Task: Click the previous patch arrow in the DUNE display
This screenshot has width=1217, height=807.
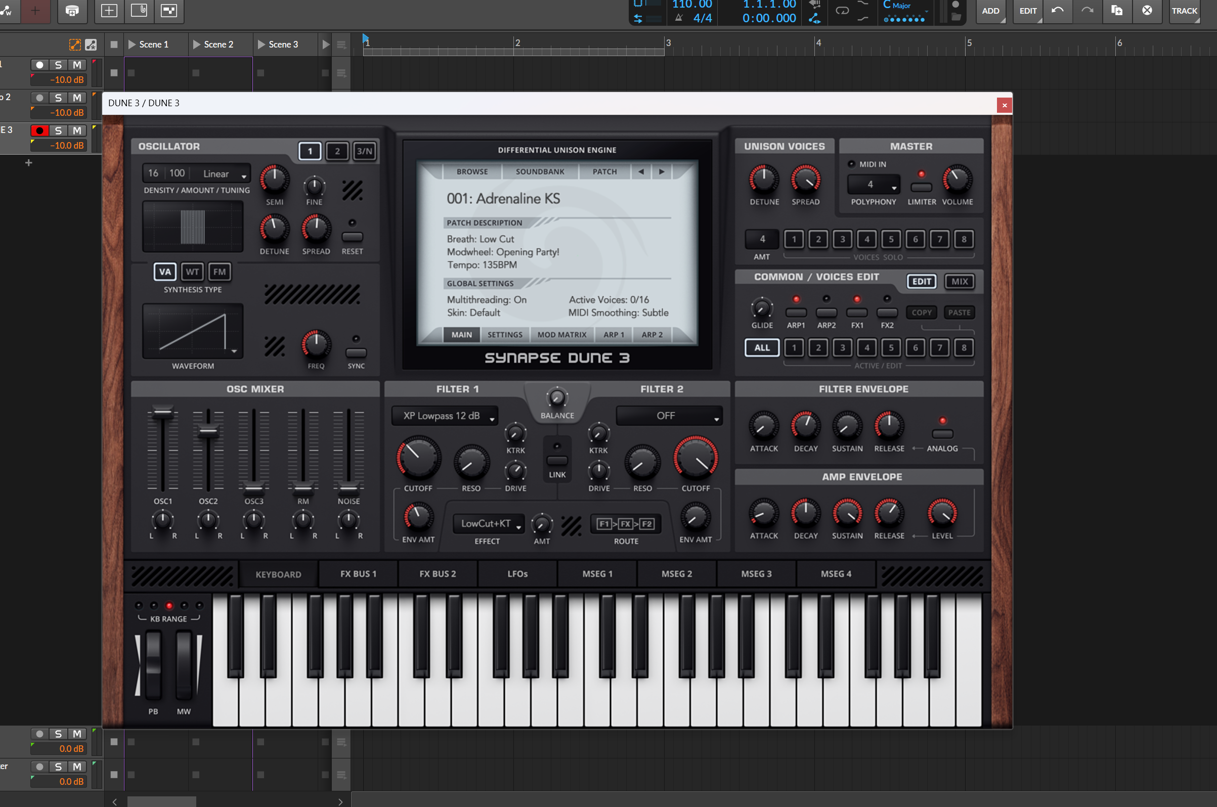Action: pos(641,171)
